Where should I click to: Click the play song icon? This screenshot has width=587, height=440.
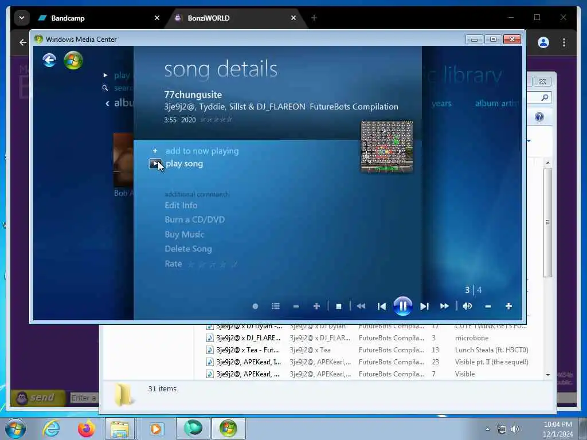point(155,163)
